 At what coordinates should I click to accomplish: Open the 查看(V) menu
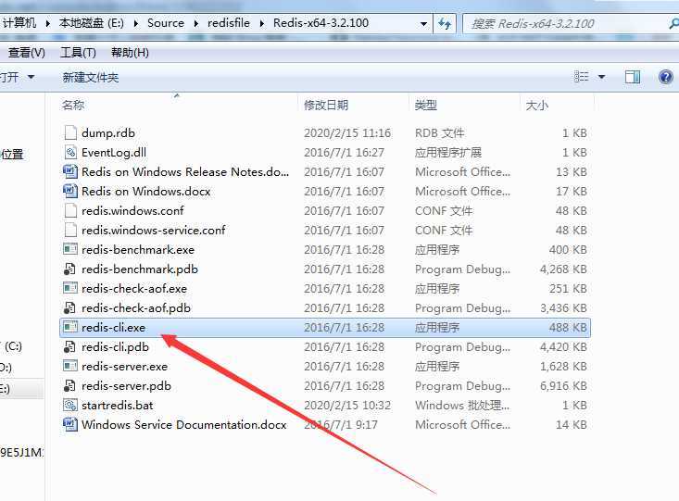pos(27,53)
